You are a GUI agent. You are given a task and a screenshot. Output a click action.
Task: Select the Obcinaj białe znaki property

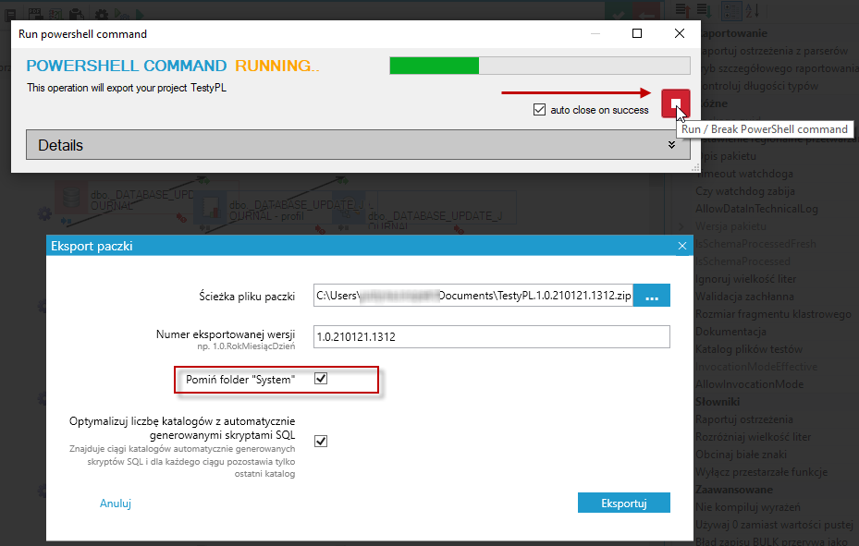[x=741, y=455]
